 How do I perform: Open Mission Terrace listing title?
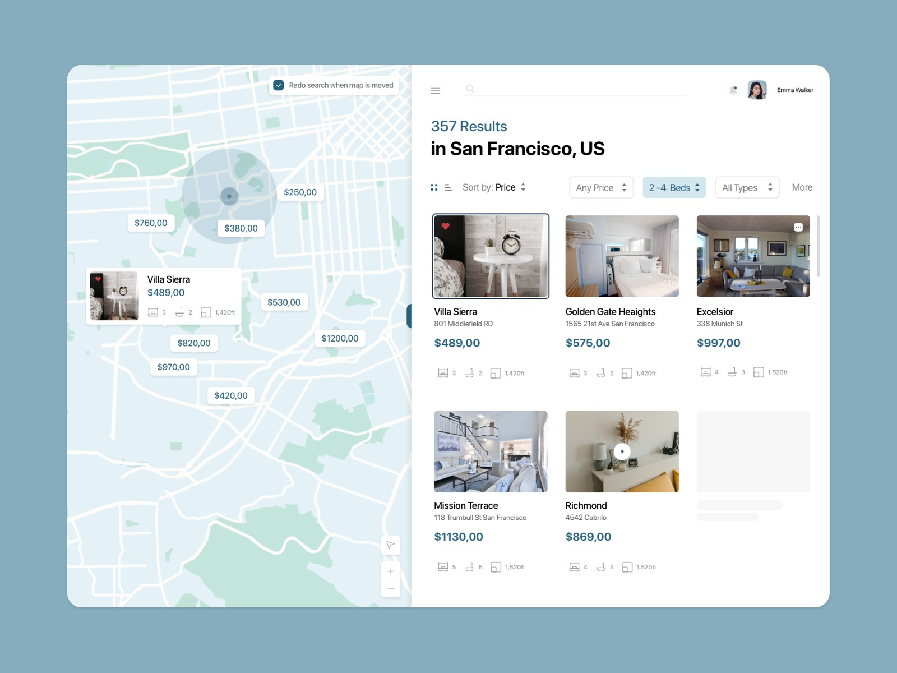(466, 506)
